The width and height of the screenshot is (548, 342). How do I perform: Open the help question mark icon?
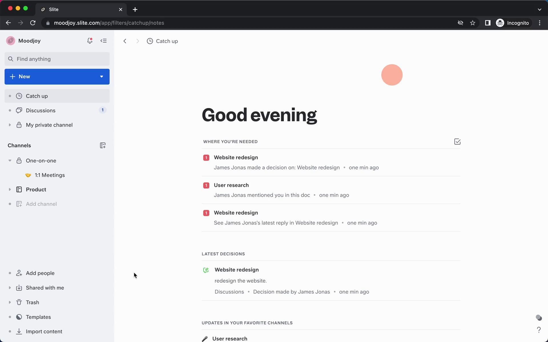click(x=539, y=330)
